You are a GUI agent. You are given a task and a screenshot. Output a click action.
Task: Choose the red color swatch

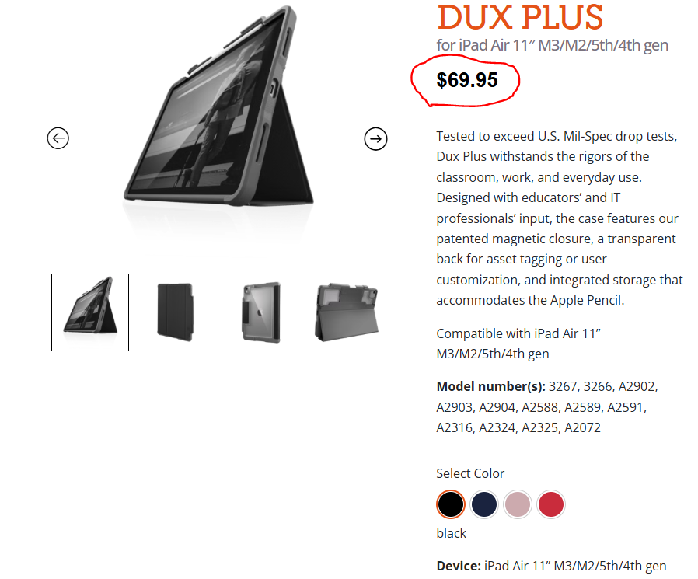(x=550, y=504)
